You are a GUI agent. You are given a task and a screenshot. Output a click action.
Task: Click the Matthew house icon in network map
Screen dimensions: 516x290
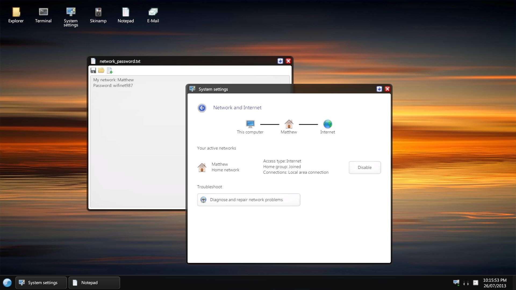(289, 124)
